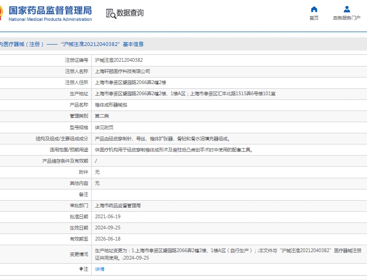This screenshot has width=367, height=280.
Task: Open the 详情 link in the 注 row
Action: coord(100,269)
